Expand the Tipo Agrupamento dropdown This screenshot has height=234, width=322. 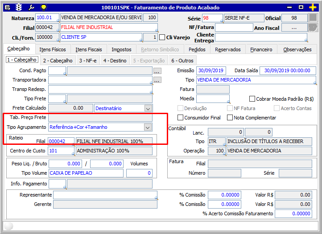pos(148,127)
